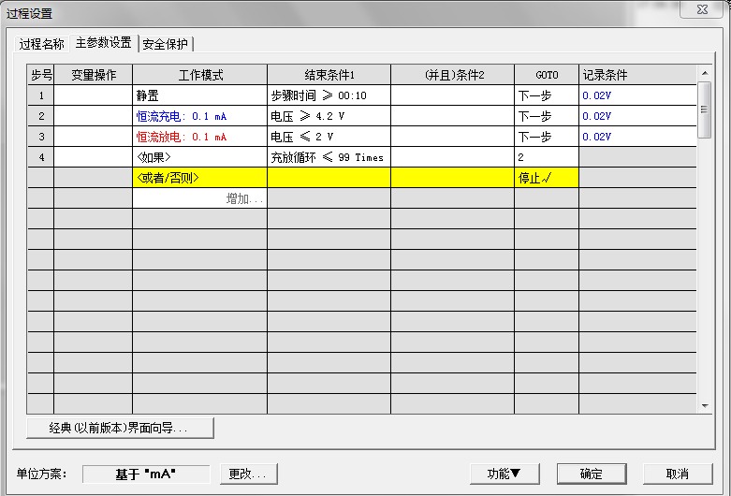Click the (并且)条件2 column header

[x=453, y=75]
